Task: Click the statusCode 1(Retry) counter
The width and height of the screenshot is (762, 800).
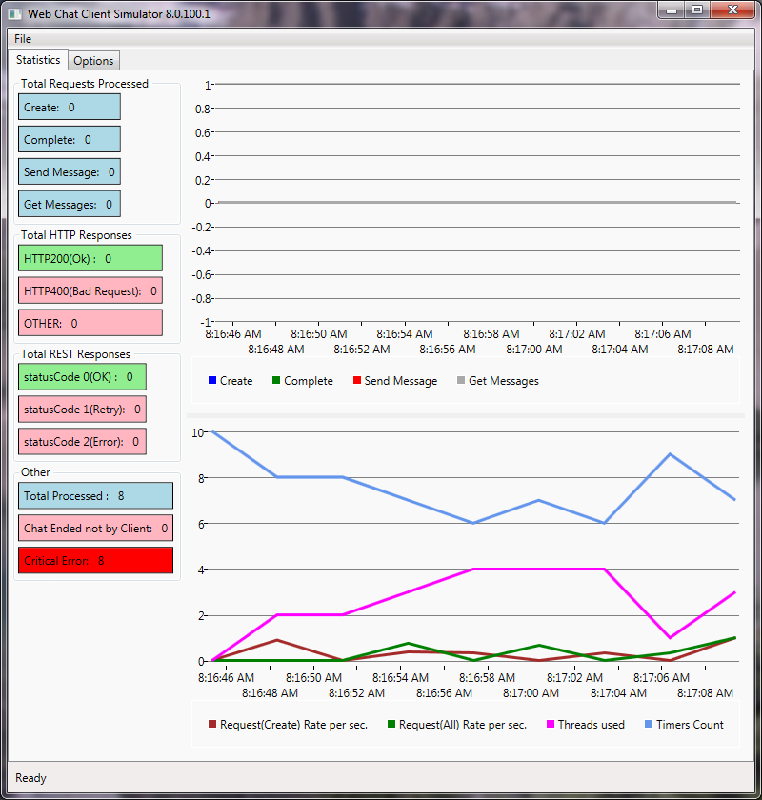Action: (x=82, y=410)
